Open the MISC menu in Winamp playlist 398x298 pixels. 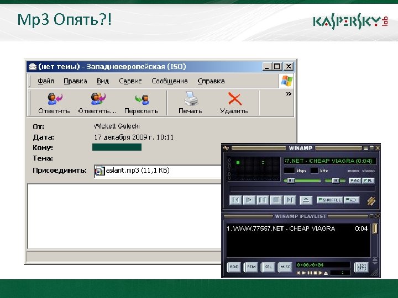point(285,267)
